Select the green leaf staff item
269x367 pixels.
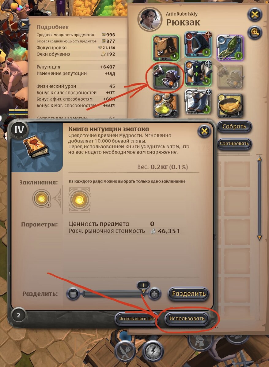(x=230, y=47)
